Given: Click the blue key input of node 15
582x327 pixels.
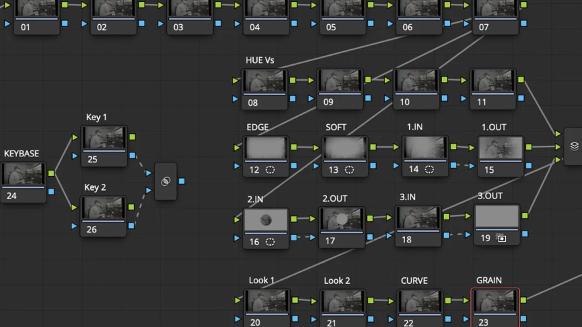Looking at the screenshot, I should pyautogui.click(x=472, y=166).
